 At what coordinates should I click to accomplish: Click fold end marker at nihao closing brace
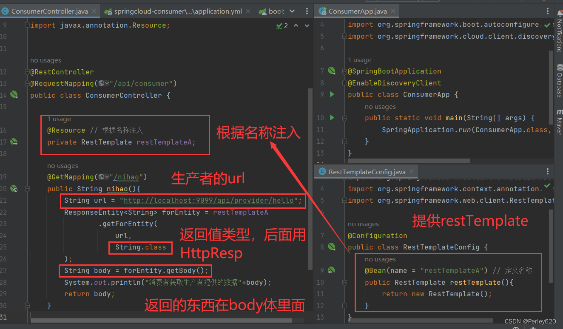[x=27, y=306]
